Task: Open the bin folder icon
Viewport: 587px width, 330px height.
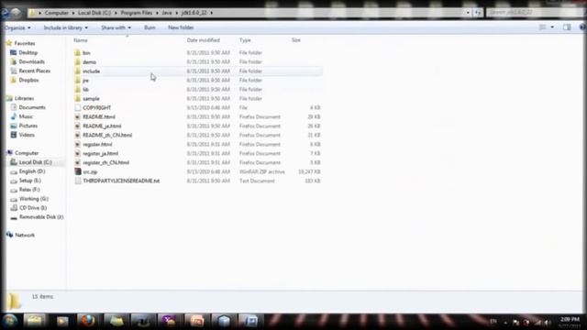Action: 77,53
